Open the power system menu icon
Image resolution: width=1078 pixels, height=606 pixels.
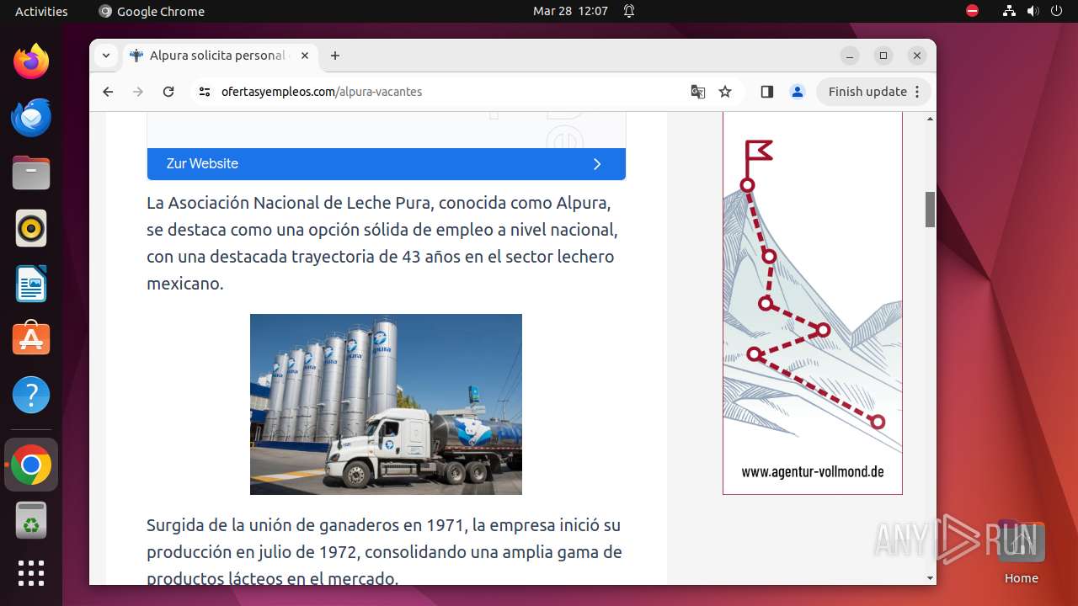click(x=1056, y=11)
